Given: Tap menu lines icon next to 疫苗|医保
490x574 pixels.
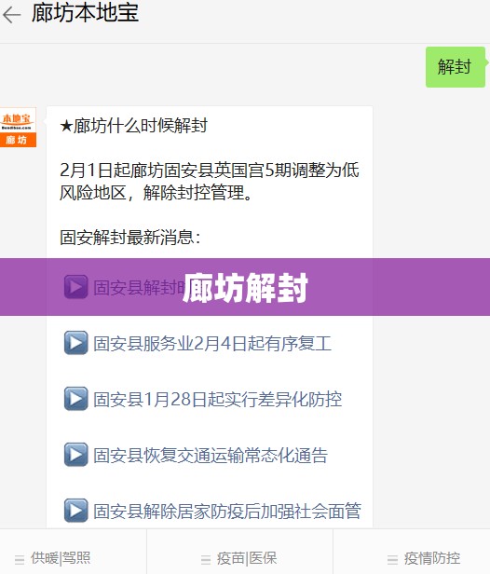Looking at the screenshot, I should [x=206, y=559].
